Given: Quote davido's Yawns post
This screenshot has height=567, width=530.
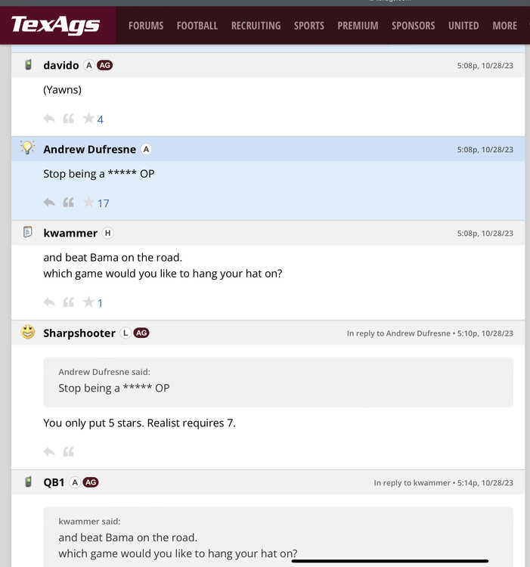Looking at the screenshot, I should [68, 119].
